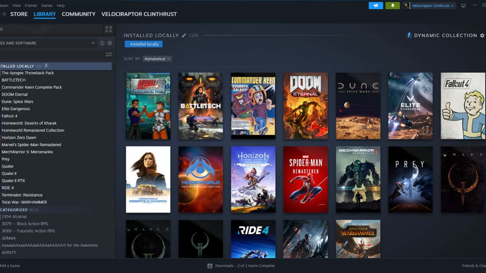Toggle the ready-to-play filter icon
Viewport: 486px width, 273px height.
click(x=109, y=43)
